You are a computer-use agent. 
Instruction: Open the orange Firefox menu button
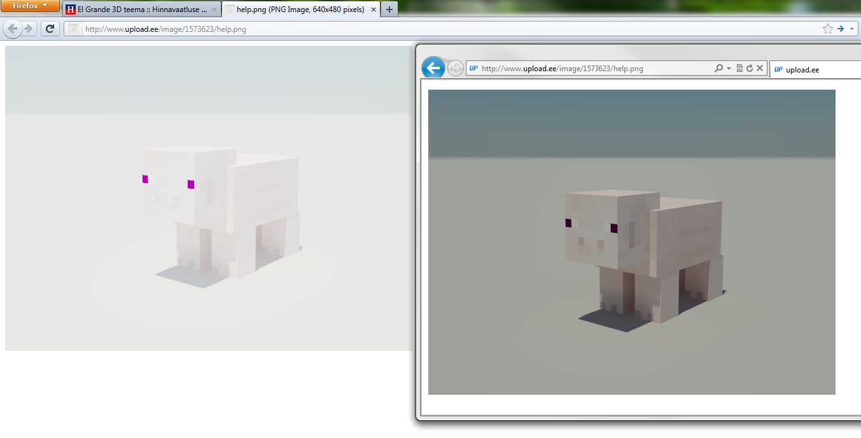[x=31, y=6]
